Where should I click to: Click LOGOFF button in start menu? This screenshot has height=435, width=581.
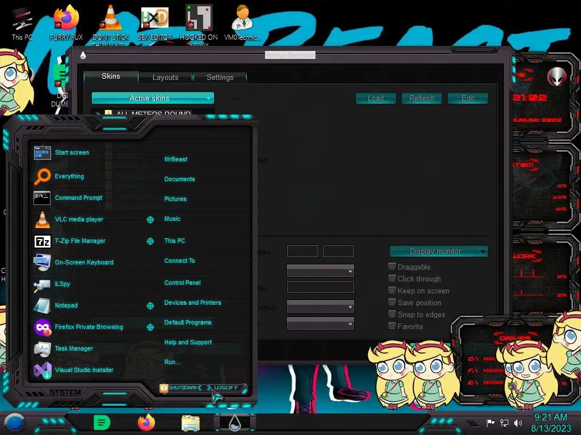(226, 387)
